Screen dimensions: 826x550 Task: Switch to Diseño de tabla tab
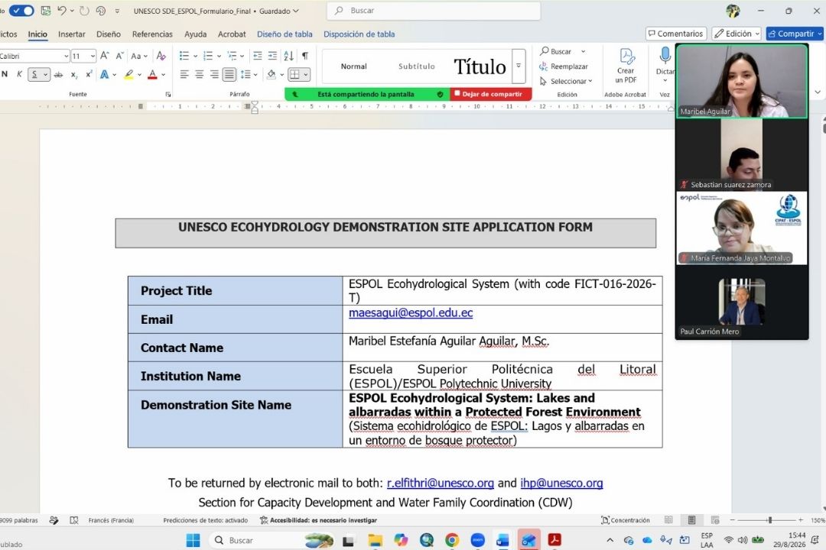[285, 34]
